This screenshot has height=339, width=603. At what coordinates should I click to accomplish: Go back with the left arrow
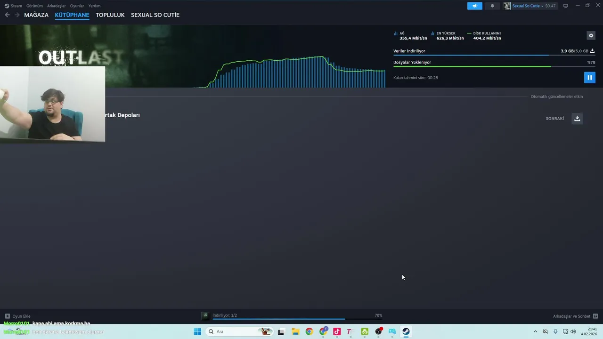point(7,15)
